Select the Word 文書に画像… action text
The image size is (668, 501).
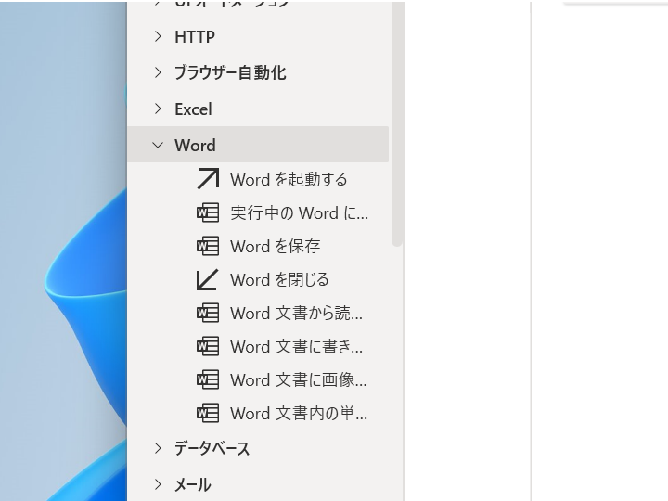tap(299, 380)
